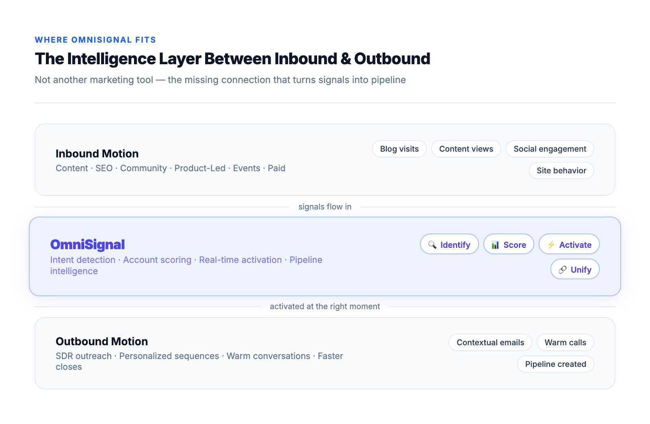The height and width of the screenshot is (424, 650).
Task: Open the WHERE OMNISIGNAL FITS section label
Action: click(95, 39)
